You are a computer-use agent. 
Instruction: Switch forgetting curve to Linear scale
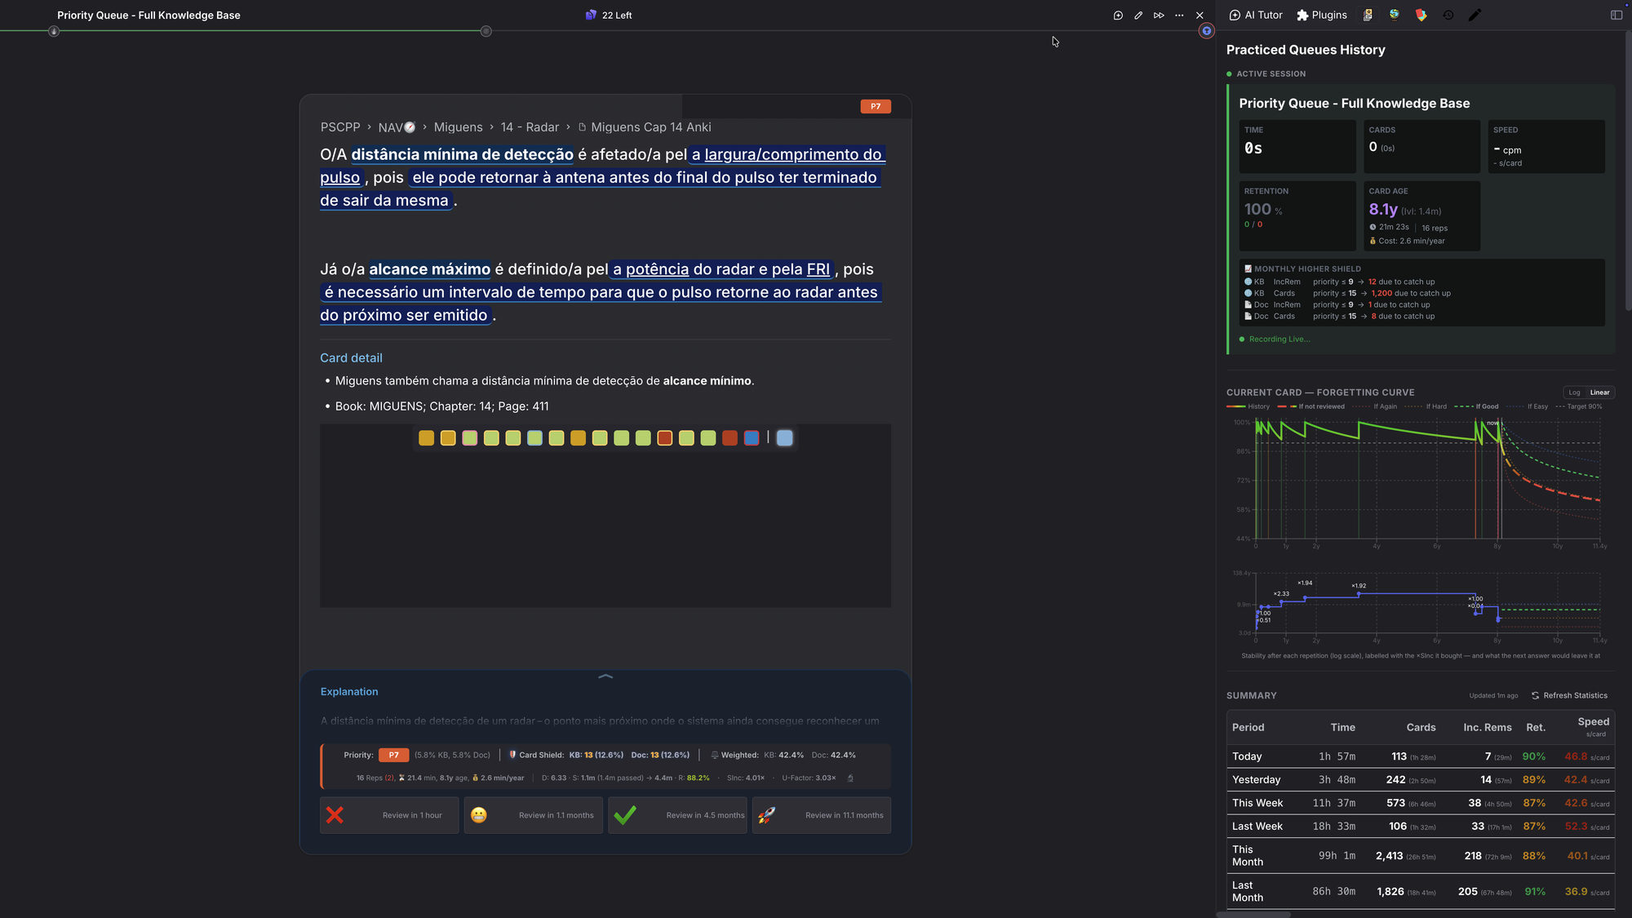1599,392
